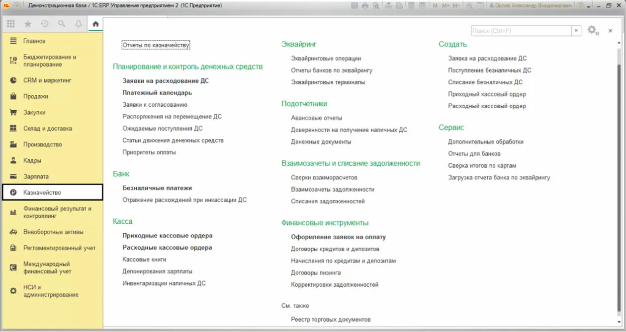This screenshot has width=626, height=332.
Task: Open the sections grid menu icon
Action: point(11,24)
